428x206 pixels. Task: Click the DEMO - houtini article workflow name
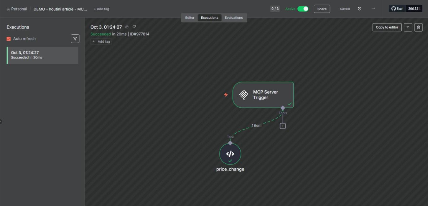pos(60,9)
